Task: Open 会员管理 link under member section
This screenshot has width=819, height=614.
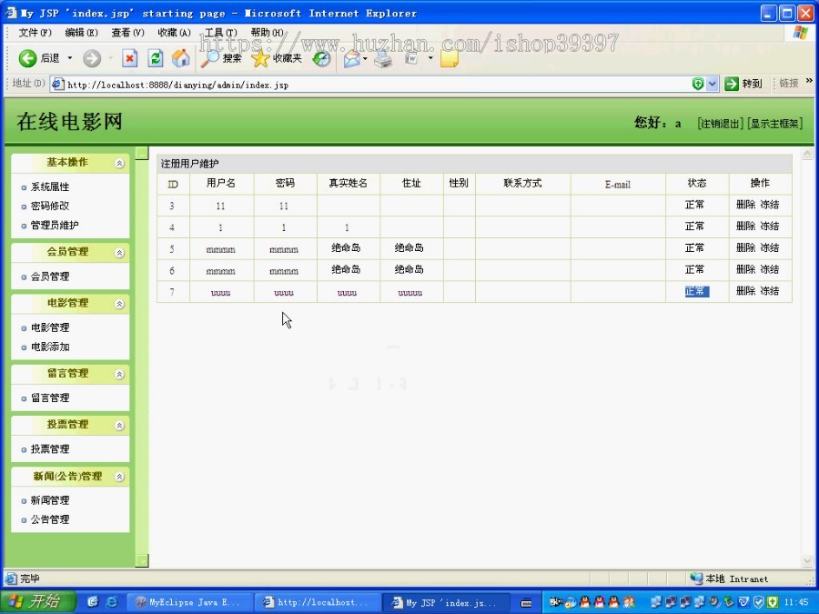Action: (50, 277)
